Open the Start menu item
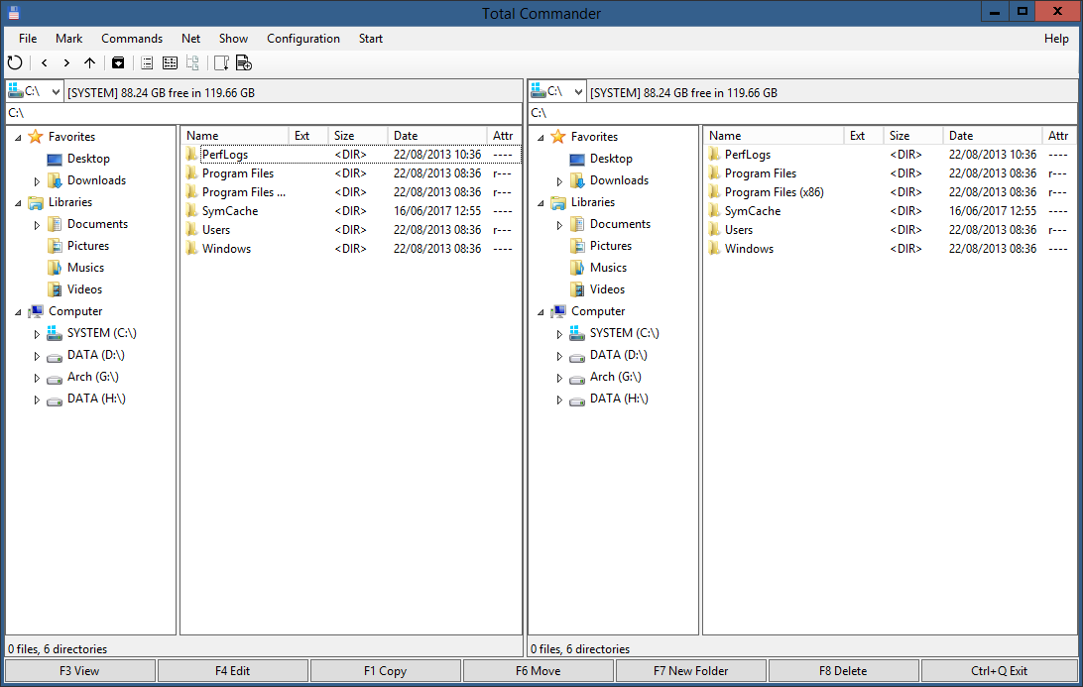Screen dimensions: 1083x687 coord(370,39)
